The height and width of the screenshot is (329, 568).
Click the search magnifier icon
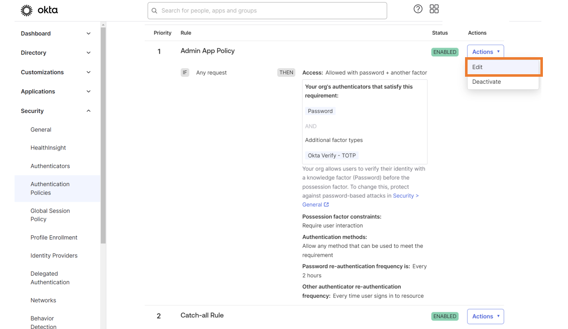pos(154,11)
